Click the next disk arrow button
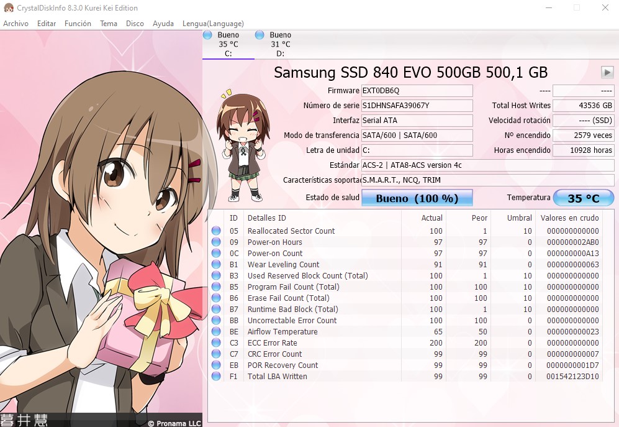This screenshot has width=619, height=427. tap(607, 72)
